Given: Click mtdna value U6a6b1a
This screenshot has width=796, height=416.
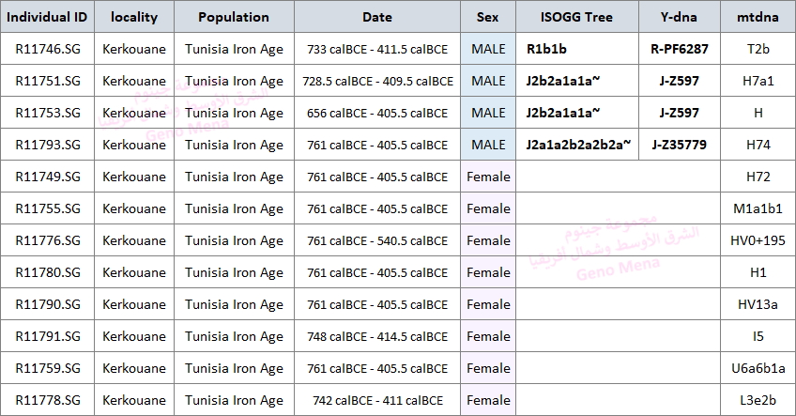Looking at the screenshot, I should [x=758, y=368].
